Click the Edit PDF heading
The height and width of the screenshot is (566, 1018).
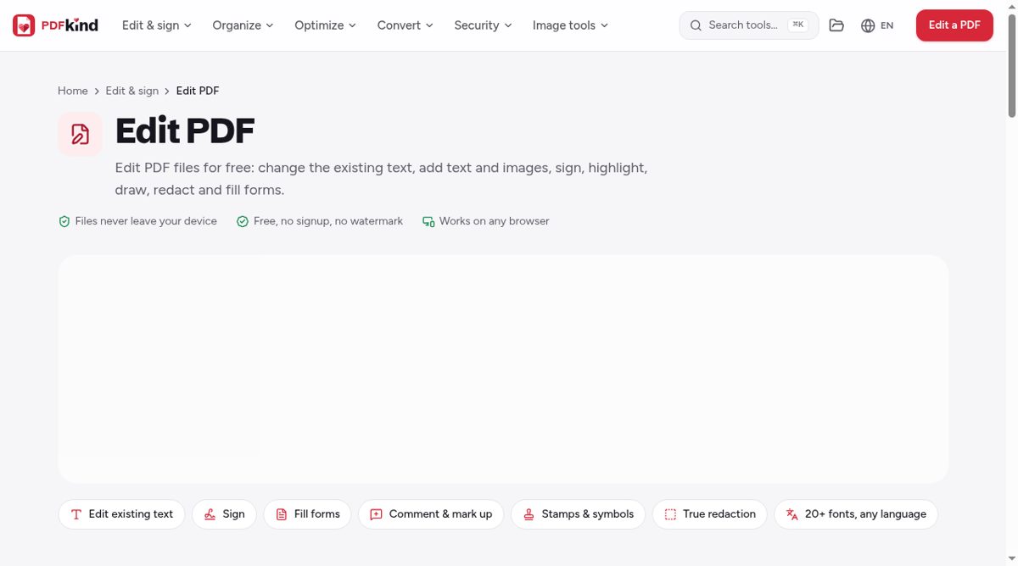185,131
